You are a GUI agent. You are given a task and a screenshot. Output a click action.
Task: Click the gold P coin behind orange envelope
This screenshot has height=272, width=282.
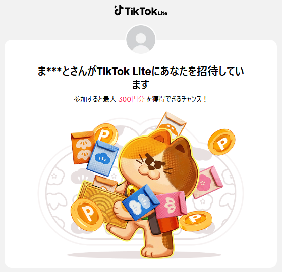[106, 134]
